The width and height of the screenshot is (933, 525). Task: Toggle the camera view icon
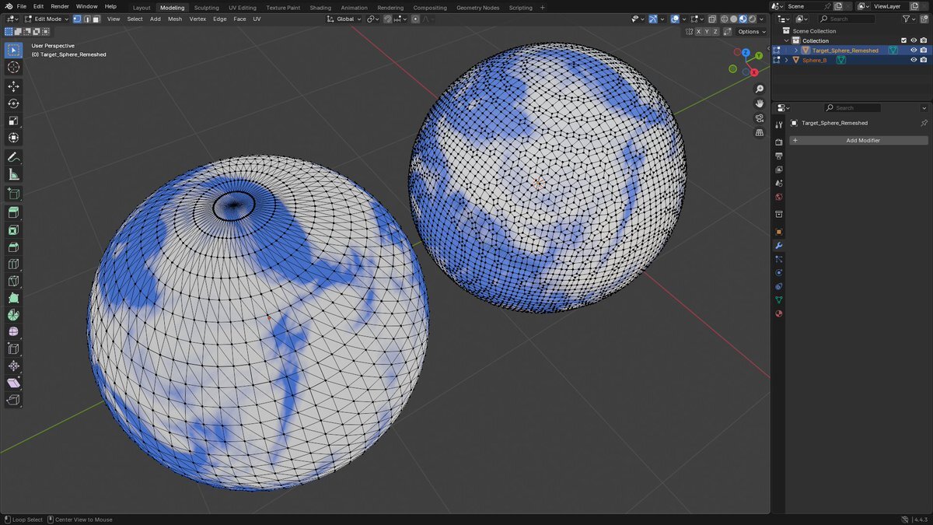coord(760,118)
